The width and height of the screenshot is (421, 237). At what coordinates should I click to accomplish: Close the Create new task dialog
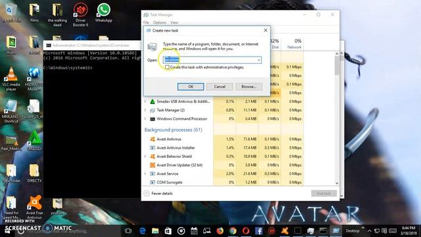coord(266,30)
